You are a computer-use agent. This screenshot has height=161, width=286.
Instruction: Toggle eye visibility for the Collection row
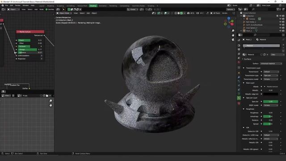(280, 16)
